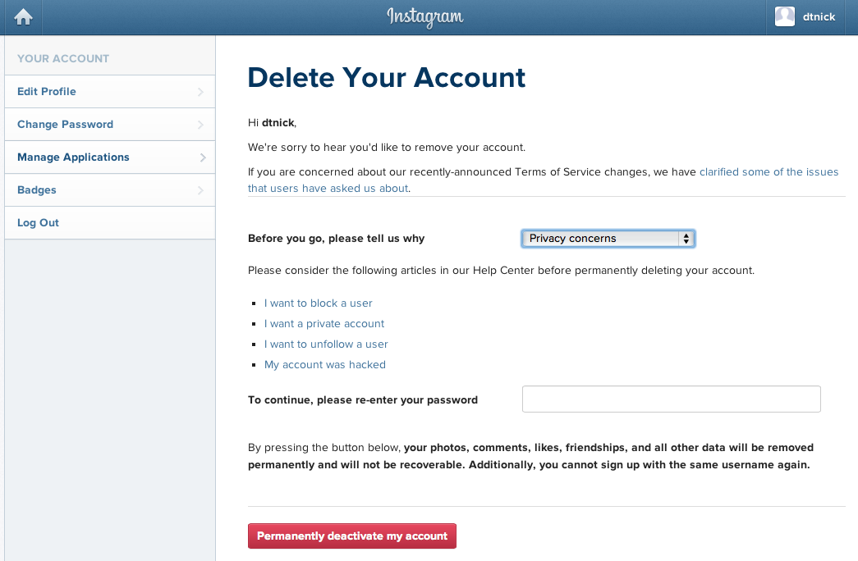Select Change Password from the sidebar

pyautogui.click(x=65, y=124)
